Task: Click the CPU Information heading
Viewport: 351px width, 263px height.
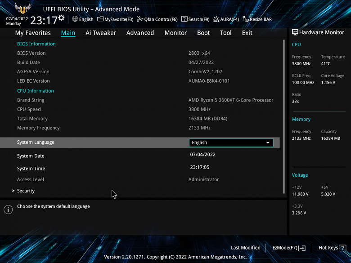Action: pos(36,91)
